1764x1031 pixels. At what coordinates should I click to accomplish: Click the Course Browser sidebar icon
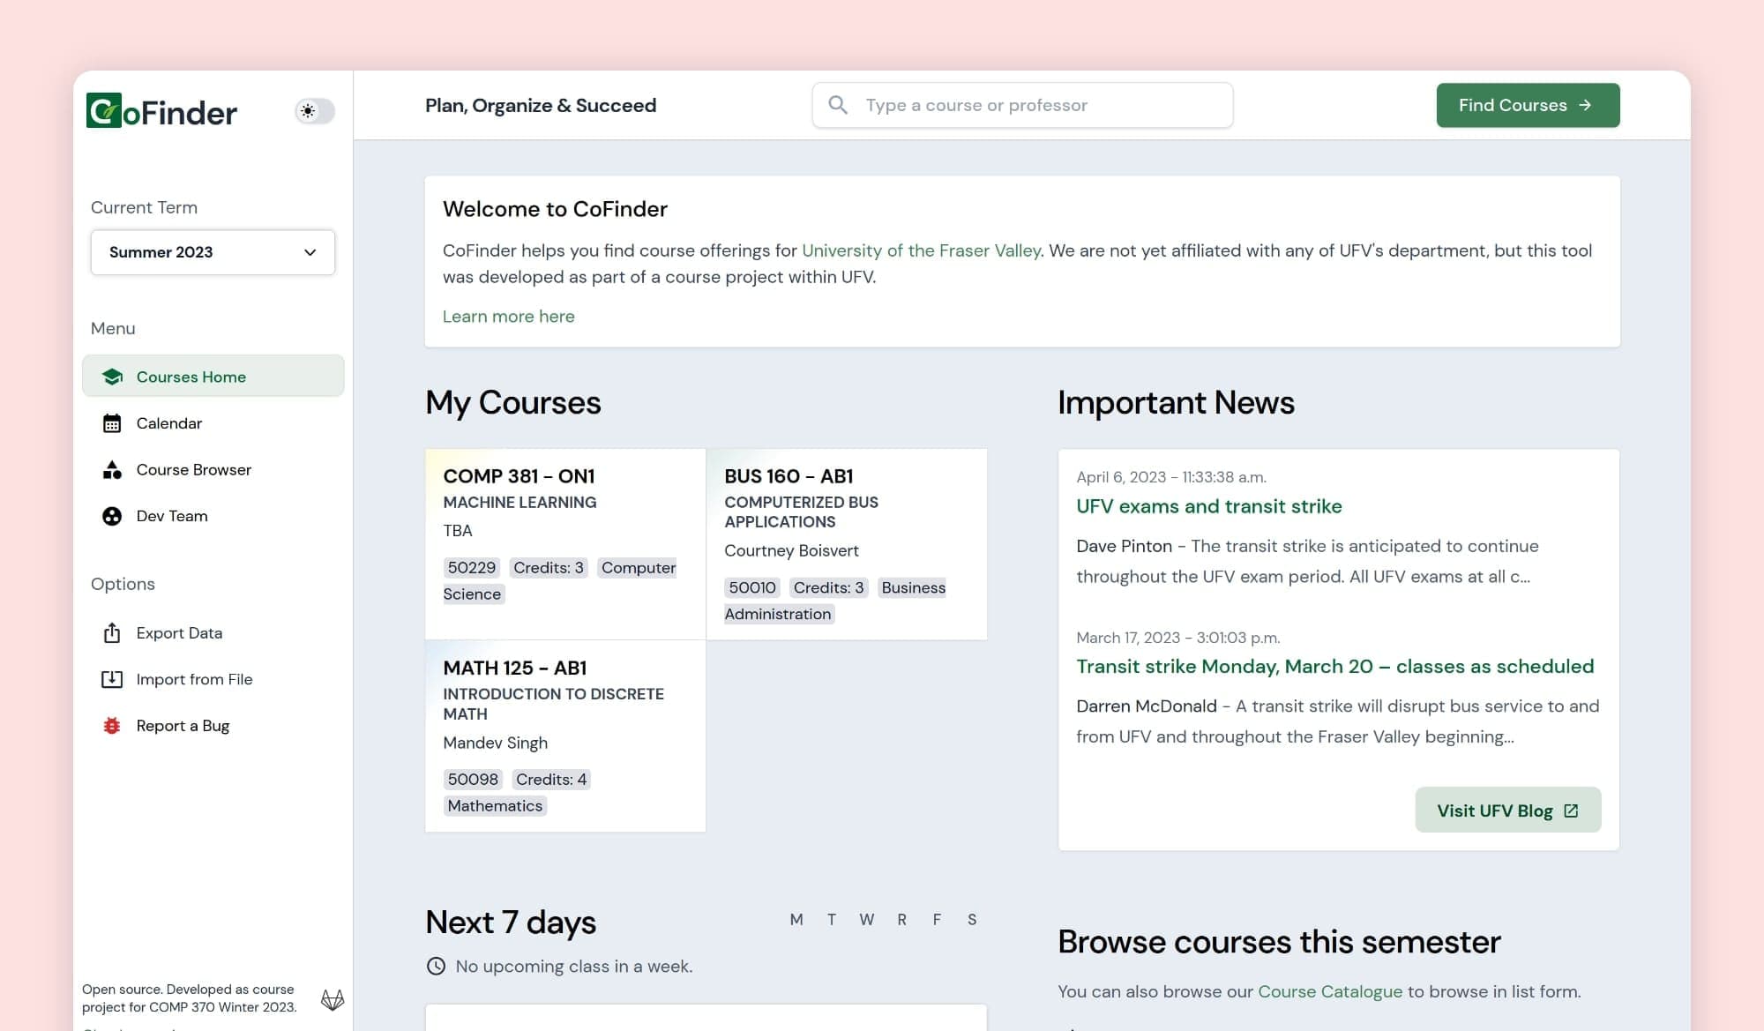[x=112, y=469]
